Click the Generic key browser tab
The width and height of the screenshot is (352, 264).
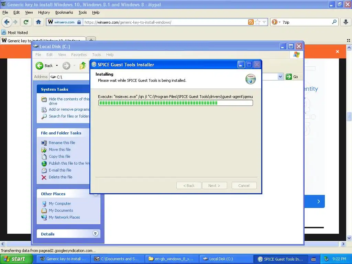point(43,41)
